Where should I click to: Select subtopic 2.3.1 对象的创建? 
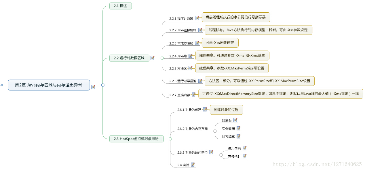tap(189, 110)
